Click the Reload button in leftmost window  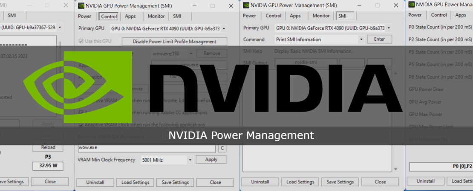pos(48,147)
